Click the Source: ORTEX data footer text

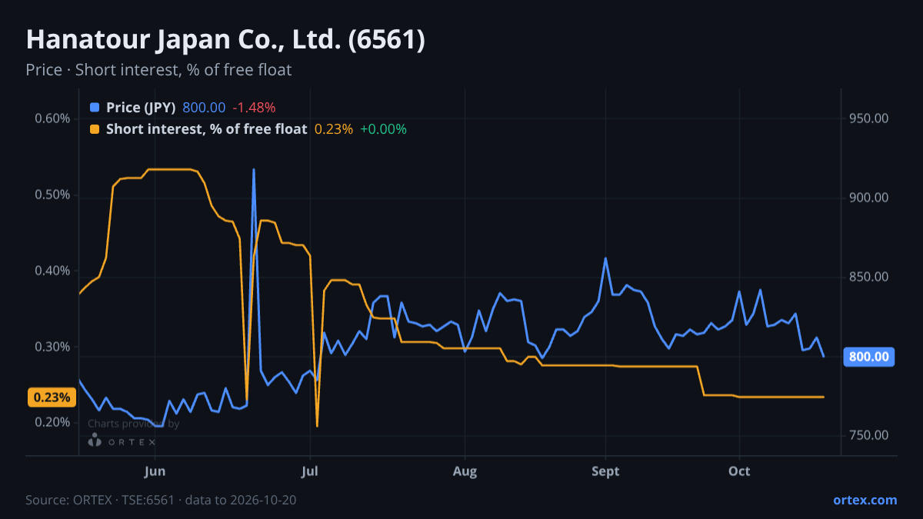tap(161, 500)
